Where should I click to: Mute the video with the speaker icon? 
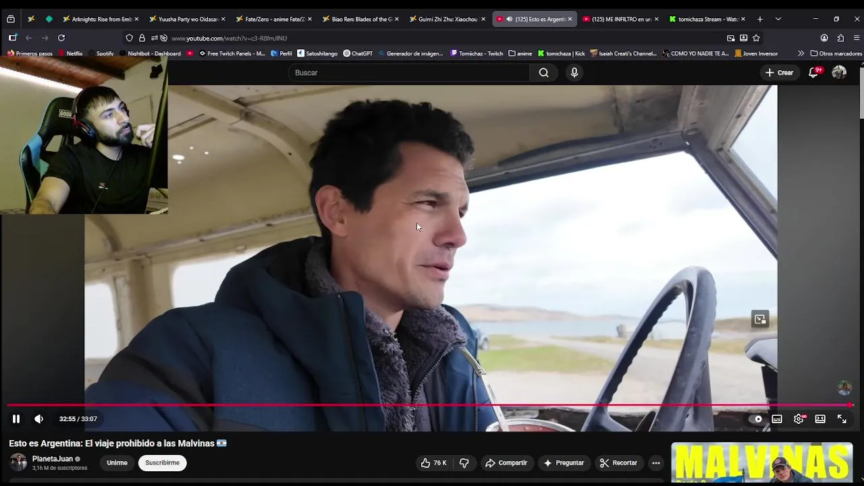coord(38,419)
